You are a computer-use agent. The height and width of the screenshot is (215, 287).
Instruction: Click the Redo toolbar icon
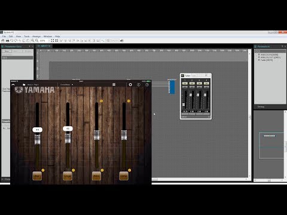click(16, 41)
